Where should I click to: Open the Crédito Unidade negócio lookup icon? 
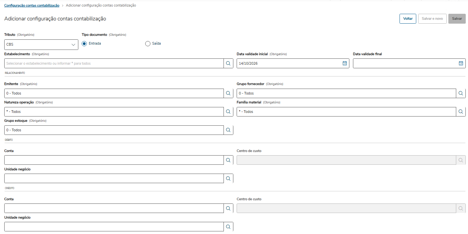coord(228,226)
